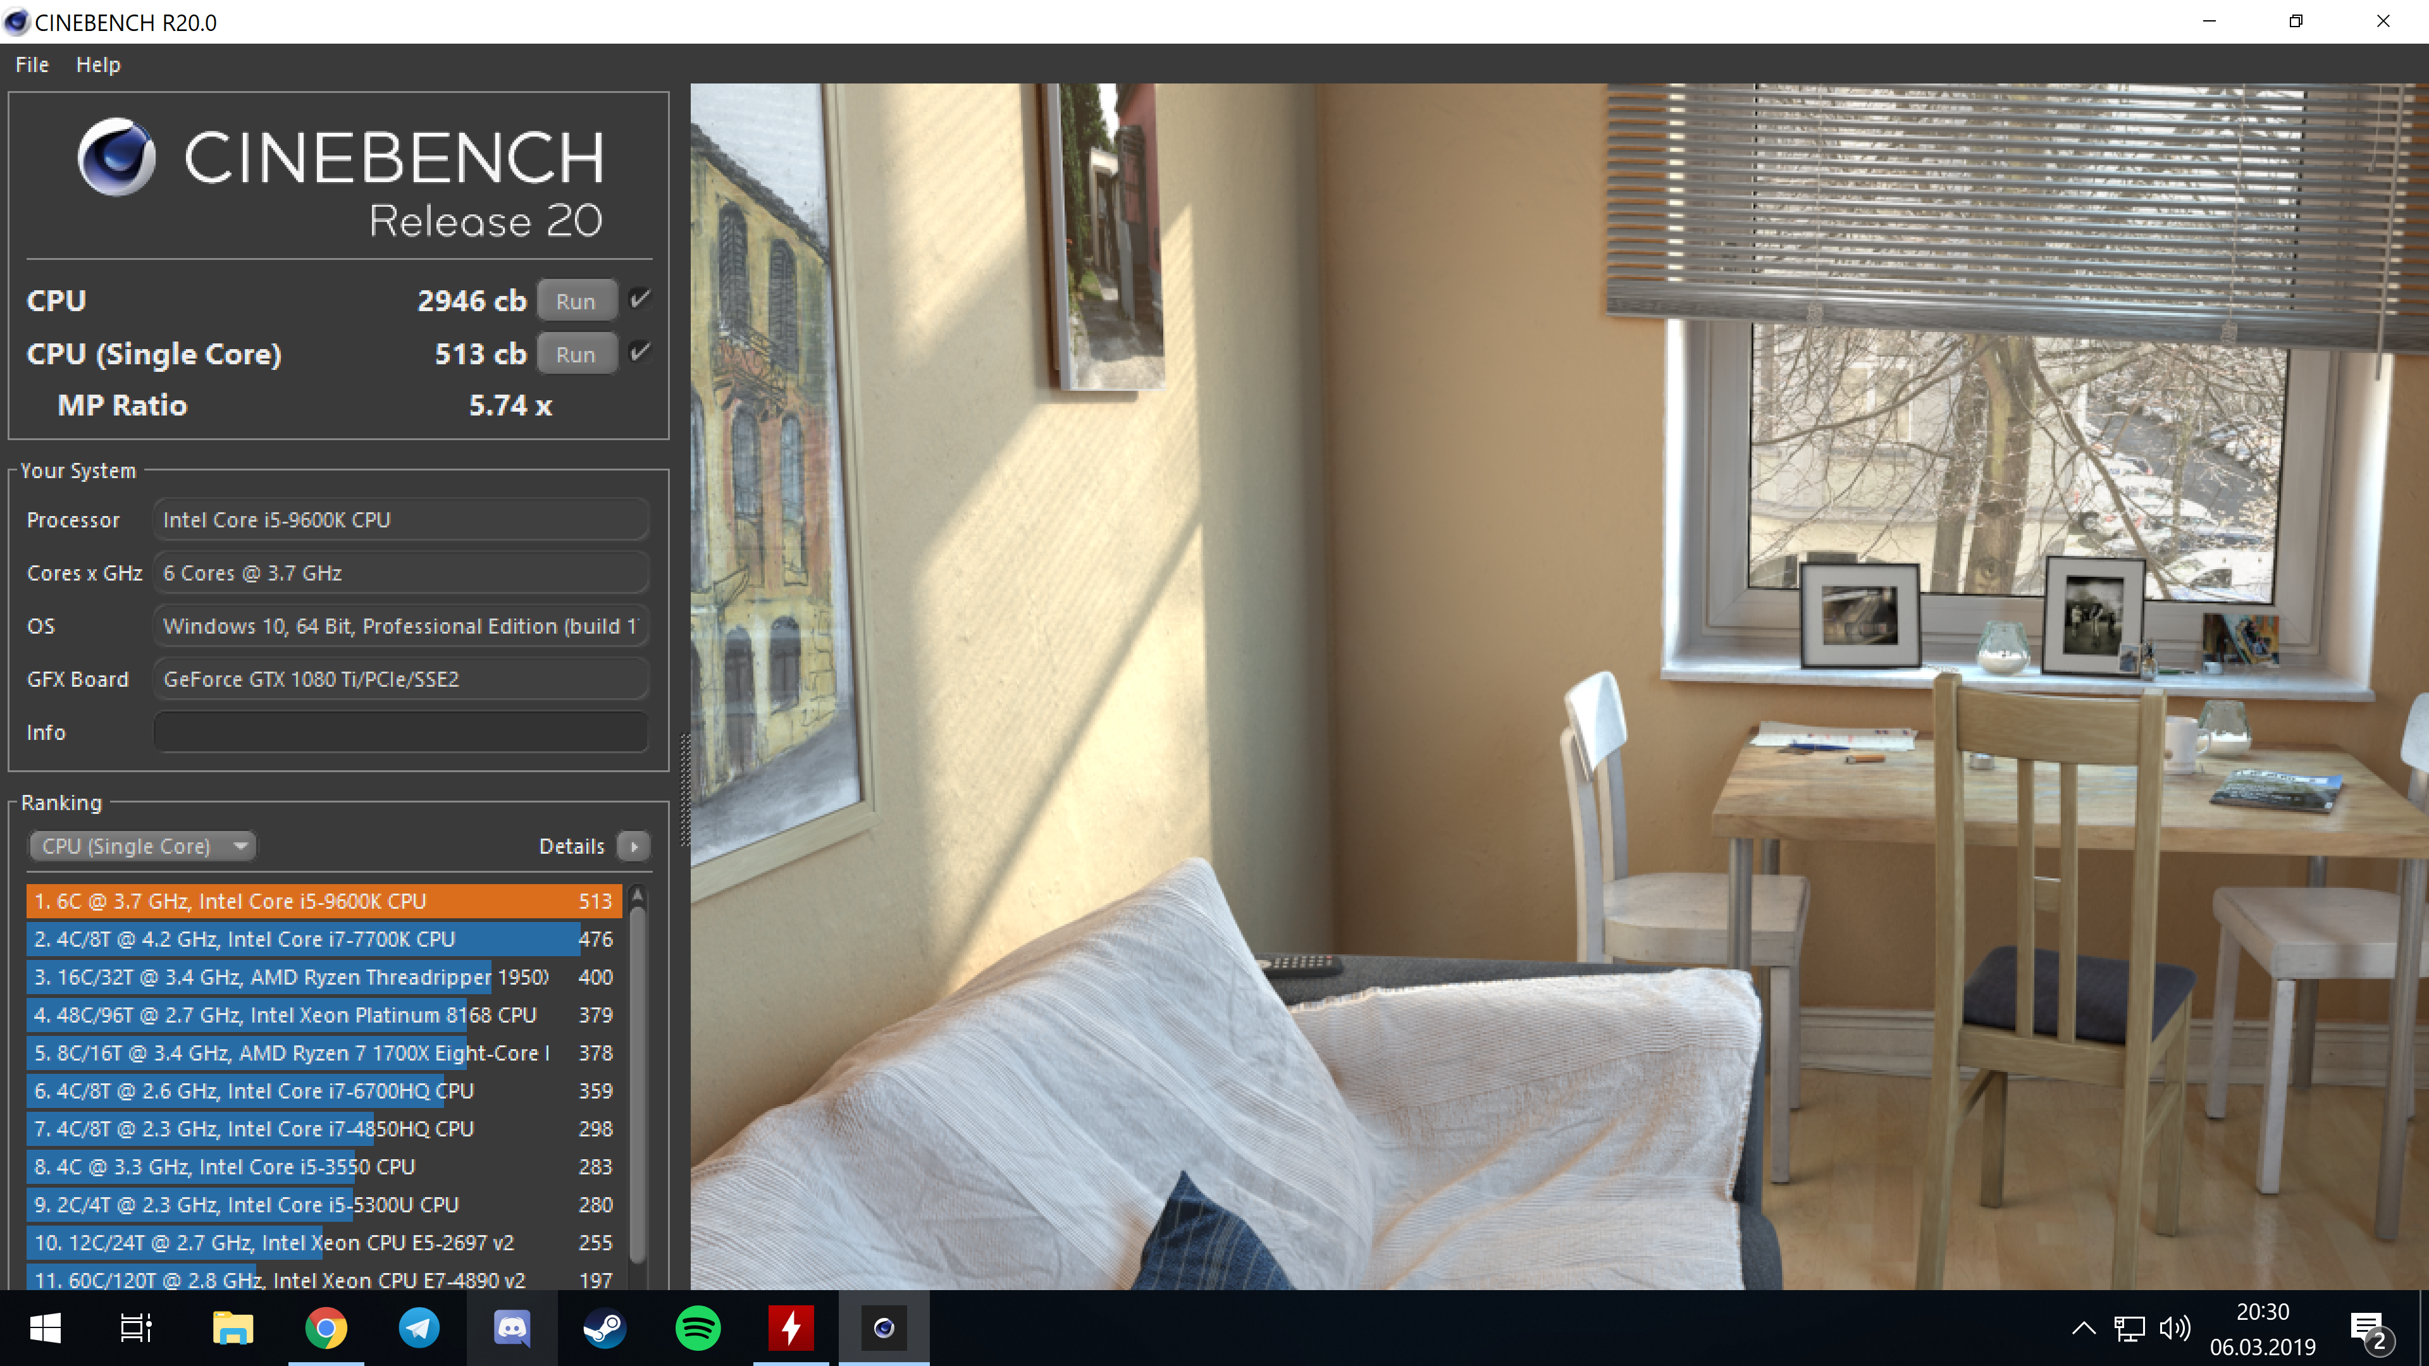
Task: Open Spotify from the taskbar
Action: (x=698, y=1328)
